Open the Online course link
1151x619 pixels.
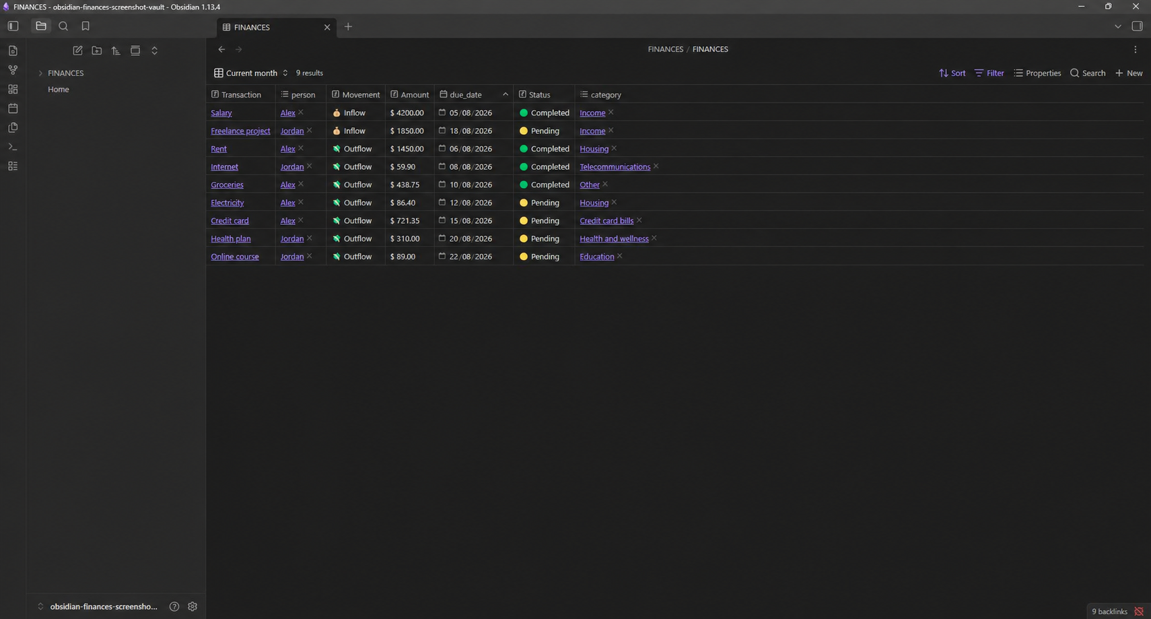click(234, 257)
